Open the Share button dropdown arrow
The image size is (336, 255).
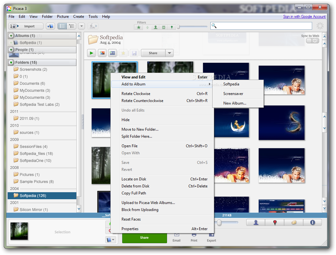tap(170, 53)
